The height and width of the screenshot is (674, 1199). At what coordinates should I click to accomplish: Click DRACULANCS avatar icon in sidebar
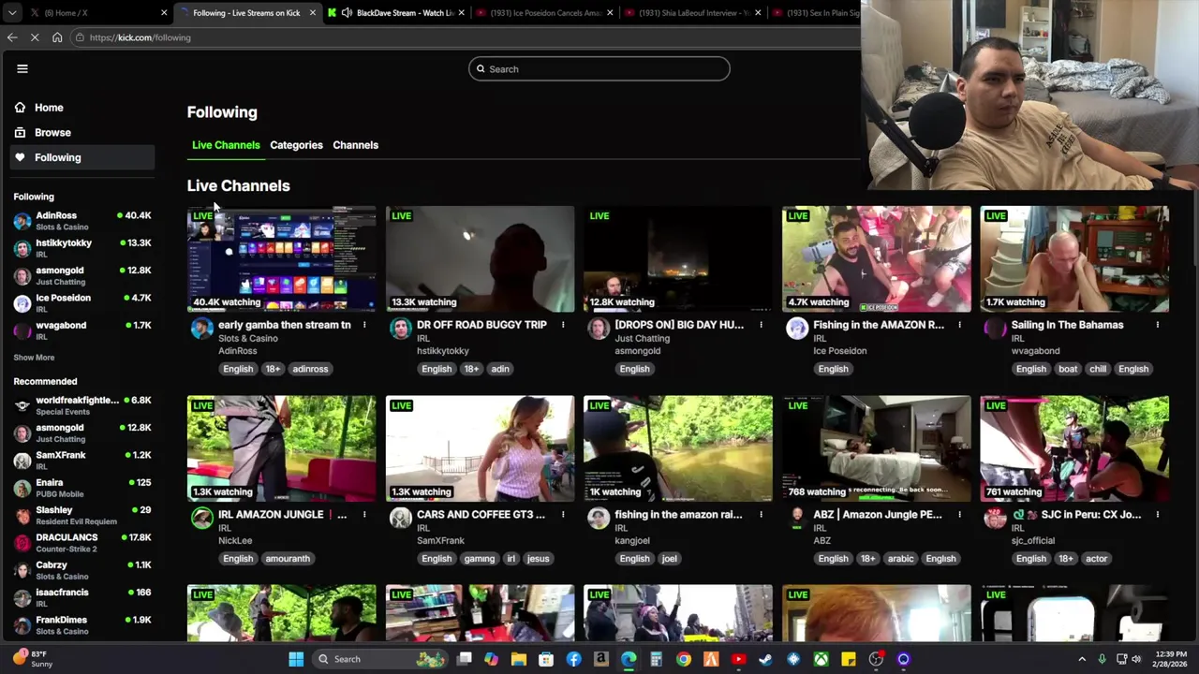click(22, 543)
